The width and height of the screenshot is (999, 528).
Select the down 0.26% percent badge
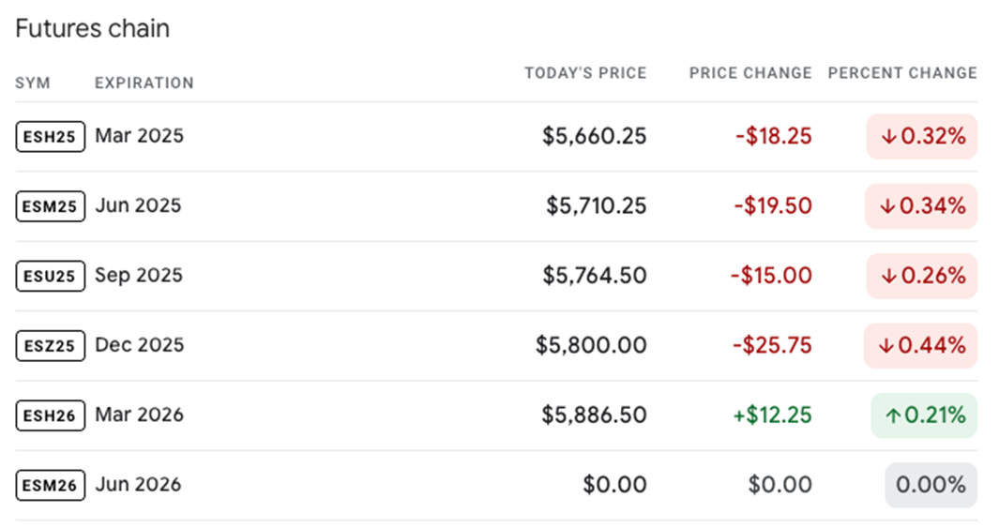(x=921, y=276)
